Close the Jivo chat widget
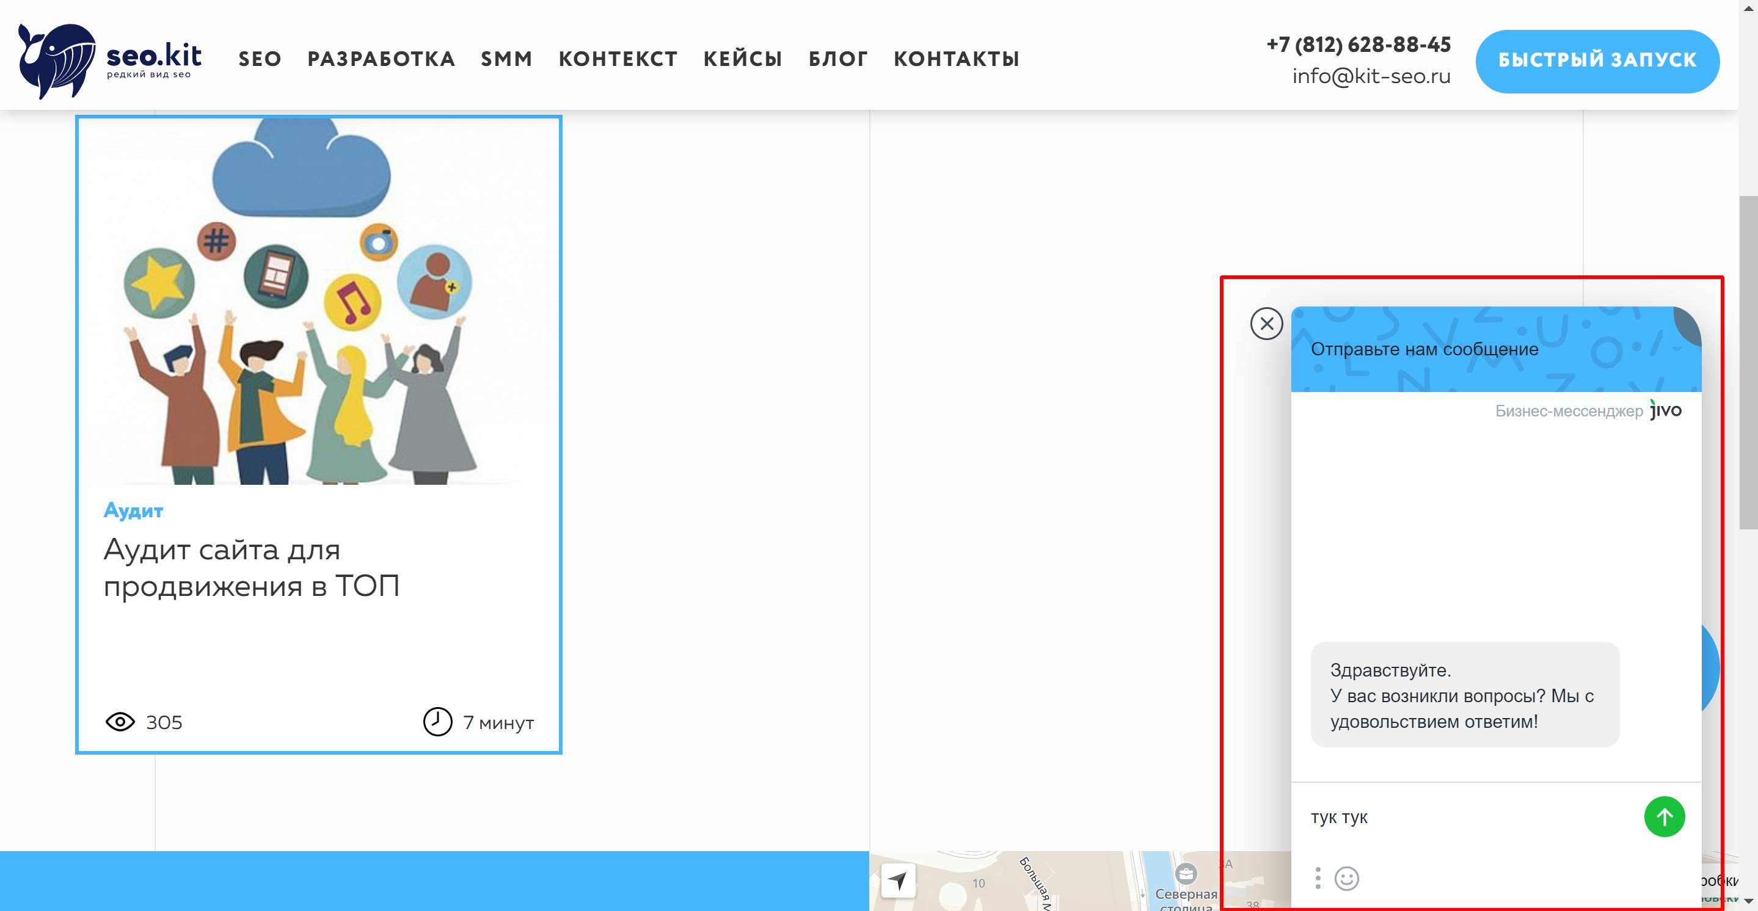 tap(1267, 324)
